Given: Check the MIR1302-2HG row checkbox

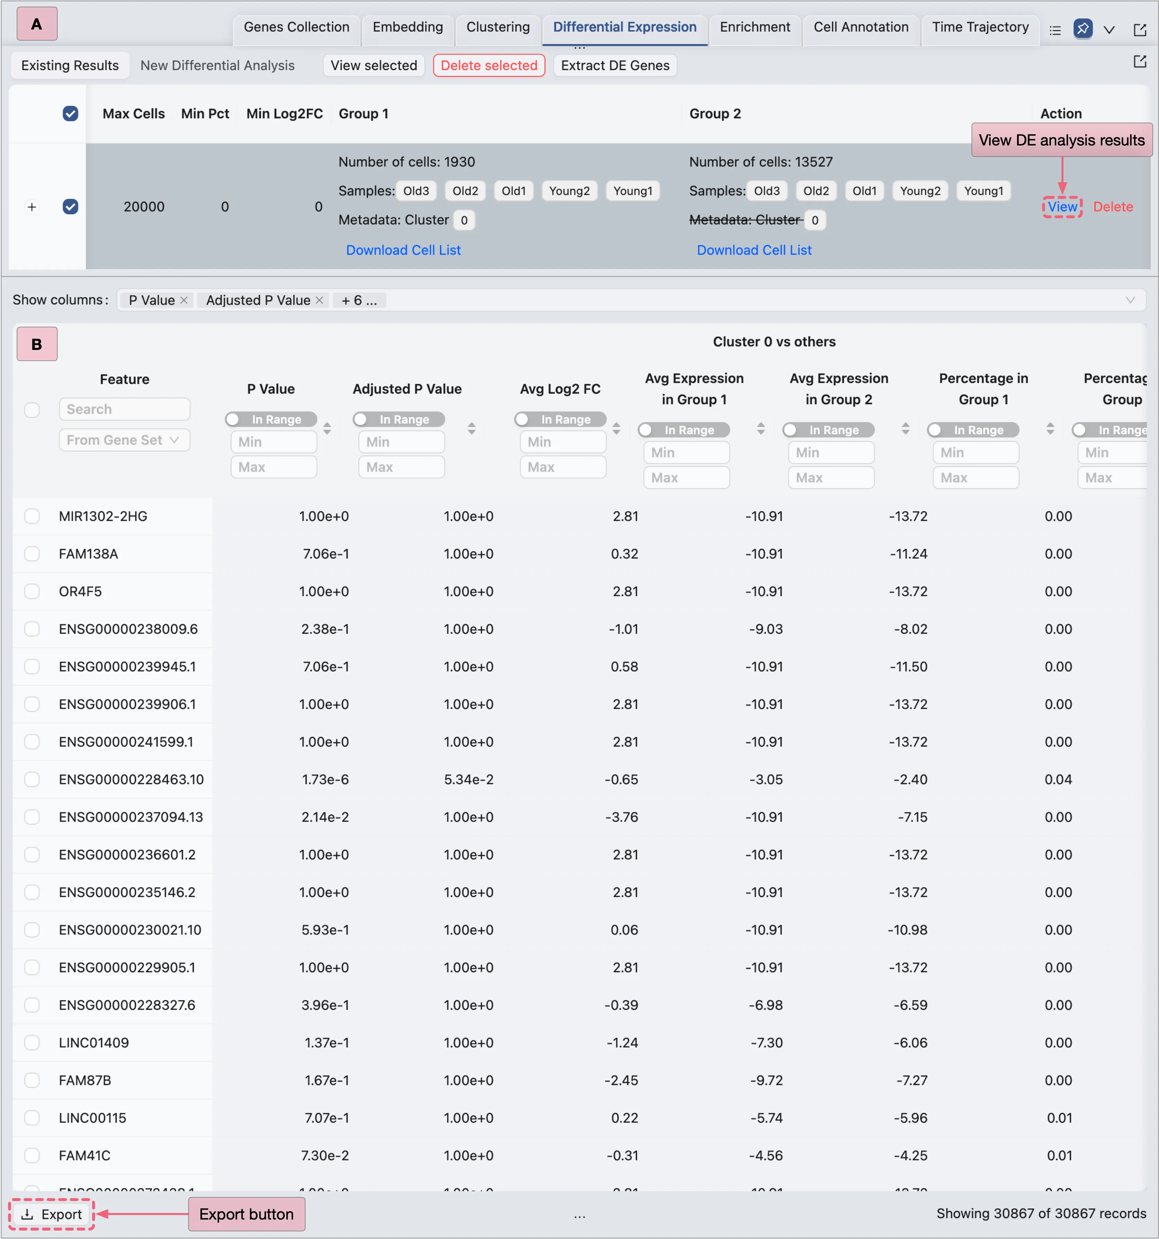Looking at the screenshot, I should [32, 516].
